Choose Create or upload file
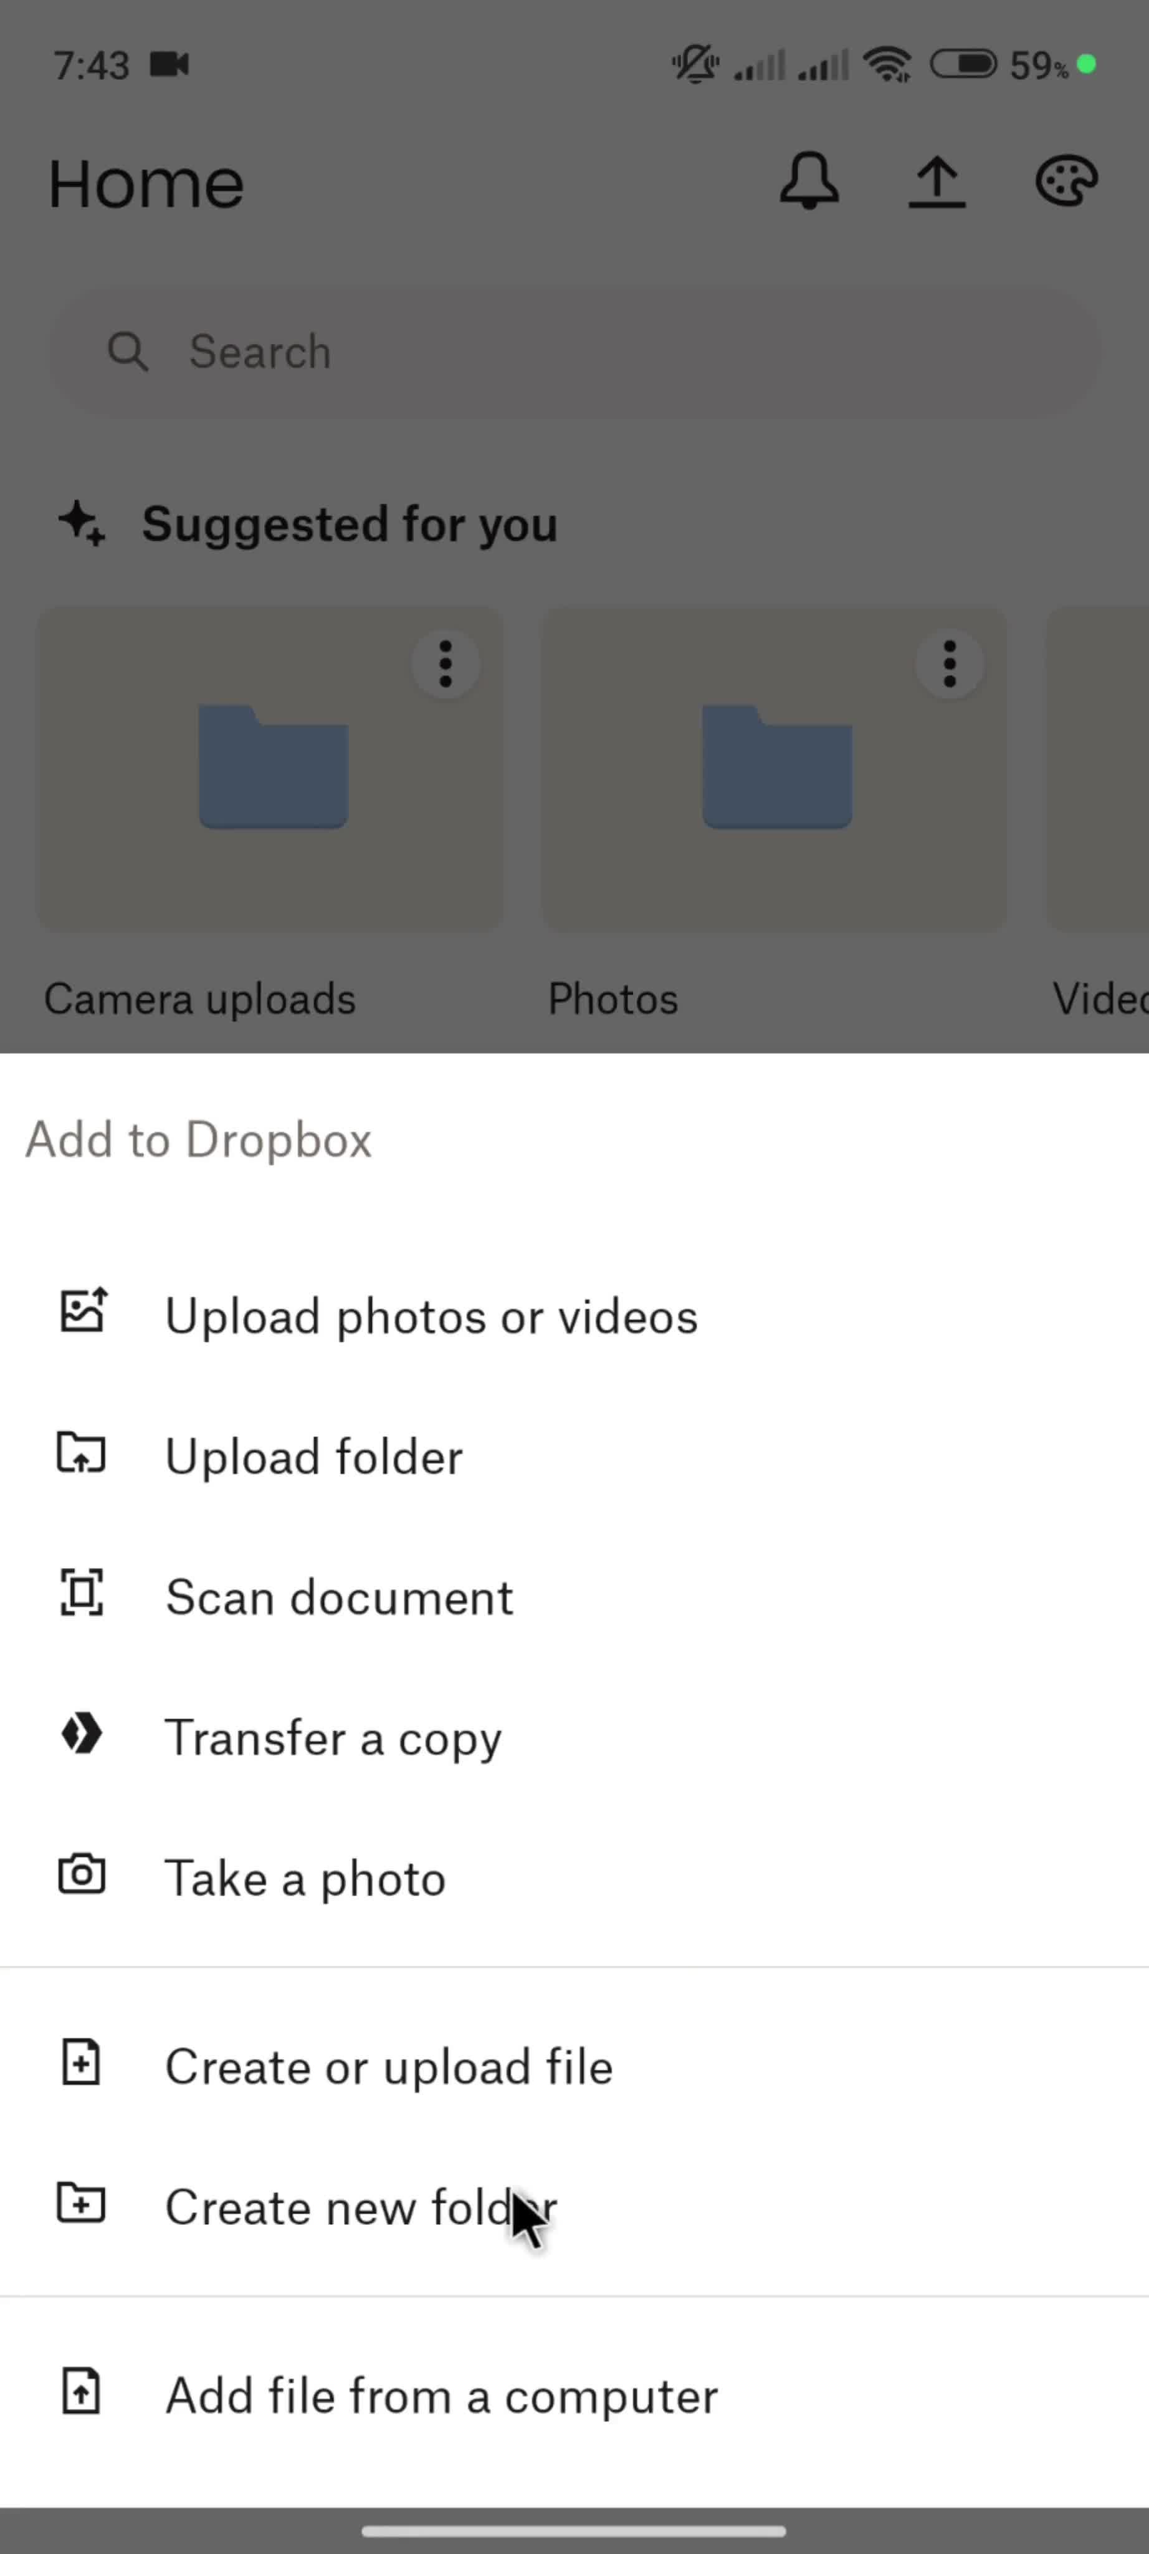Viewport: 1149px width, 2554px height. coord(574,2067)
